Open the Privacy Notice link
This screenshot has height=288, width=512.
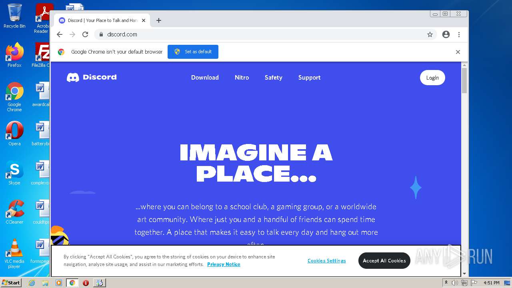[x=224, y=264]
